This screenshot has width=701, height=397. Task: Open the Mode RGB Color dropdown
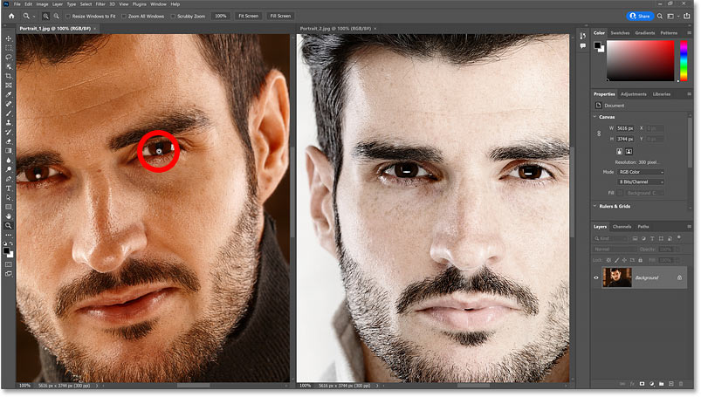[x=641, y=172]
